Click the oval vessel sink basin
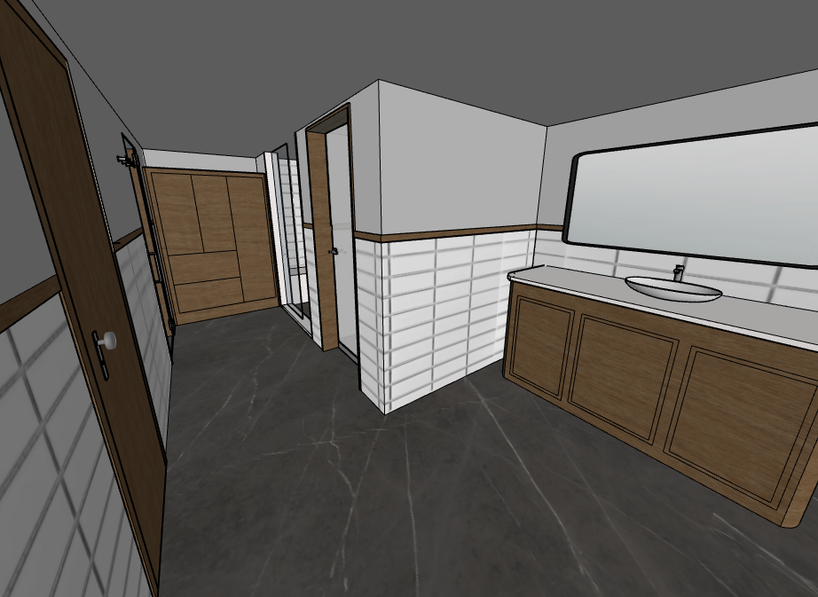 click(x=672, y=288)
